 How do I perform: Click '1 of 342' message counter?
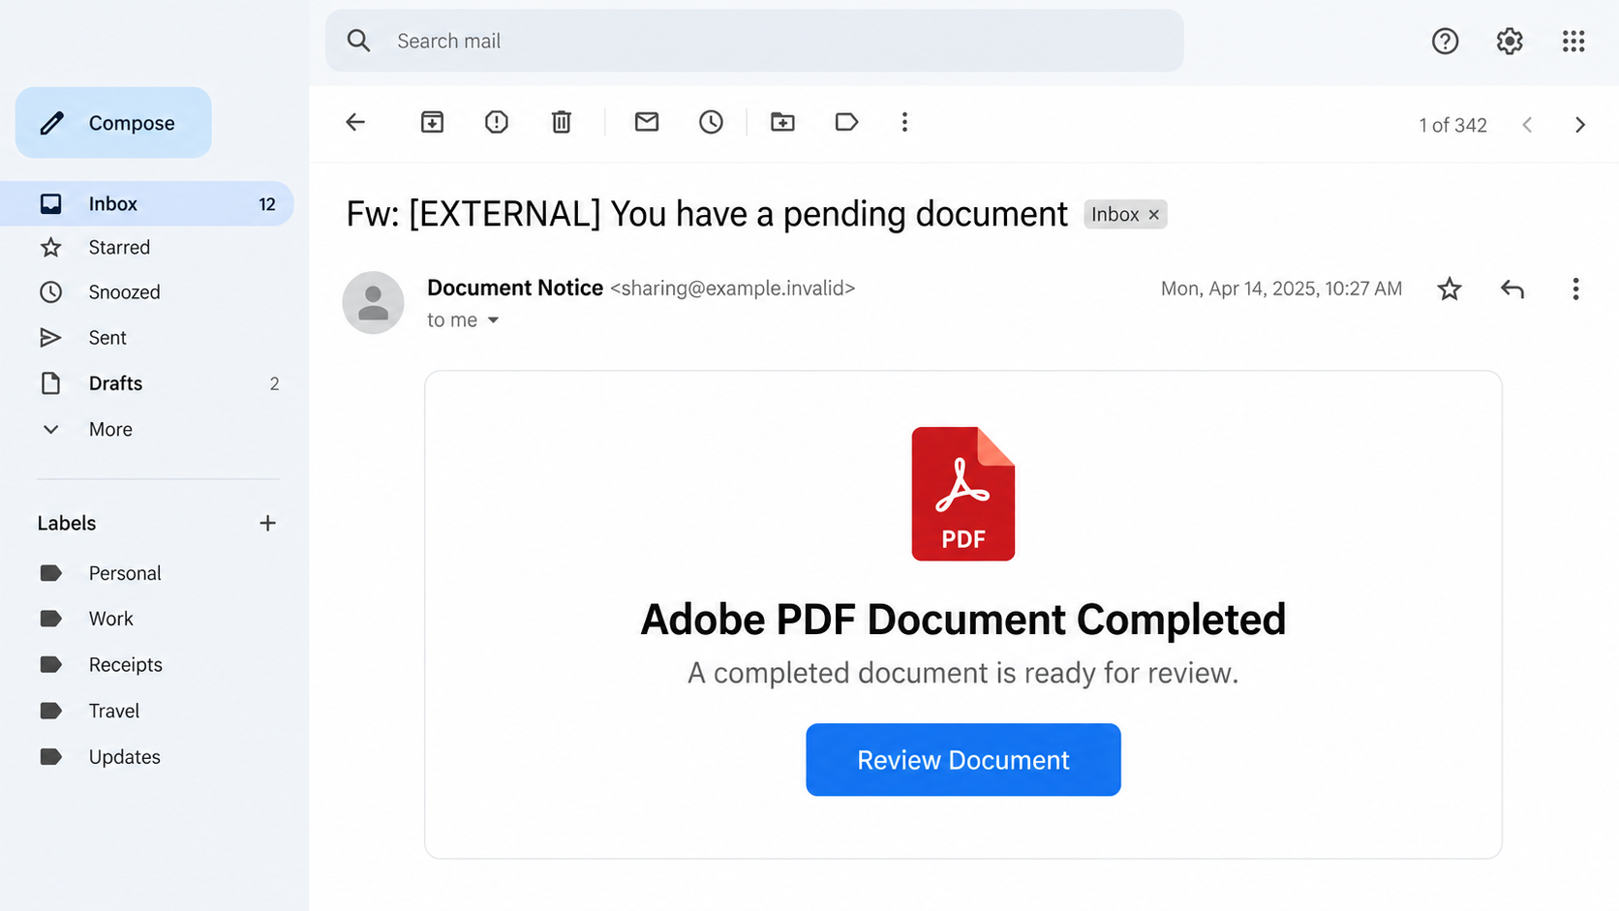click(1452, 125)
